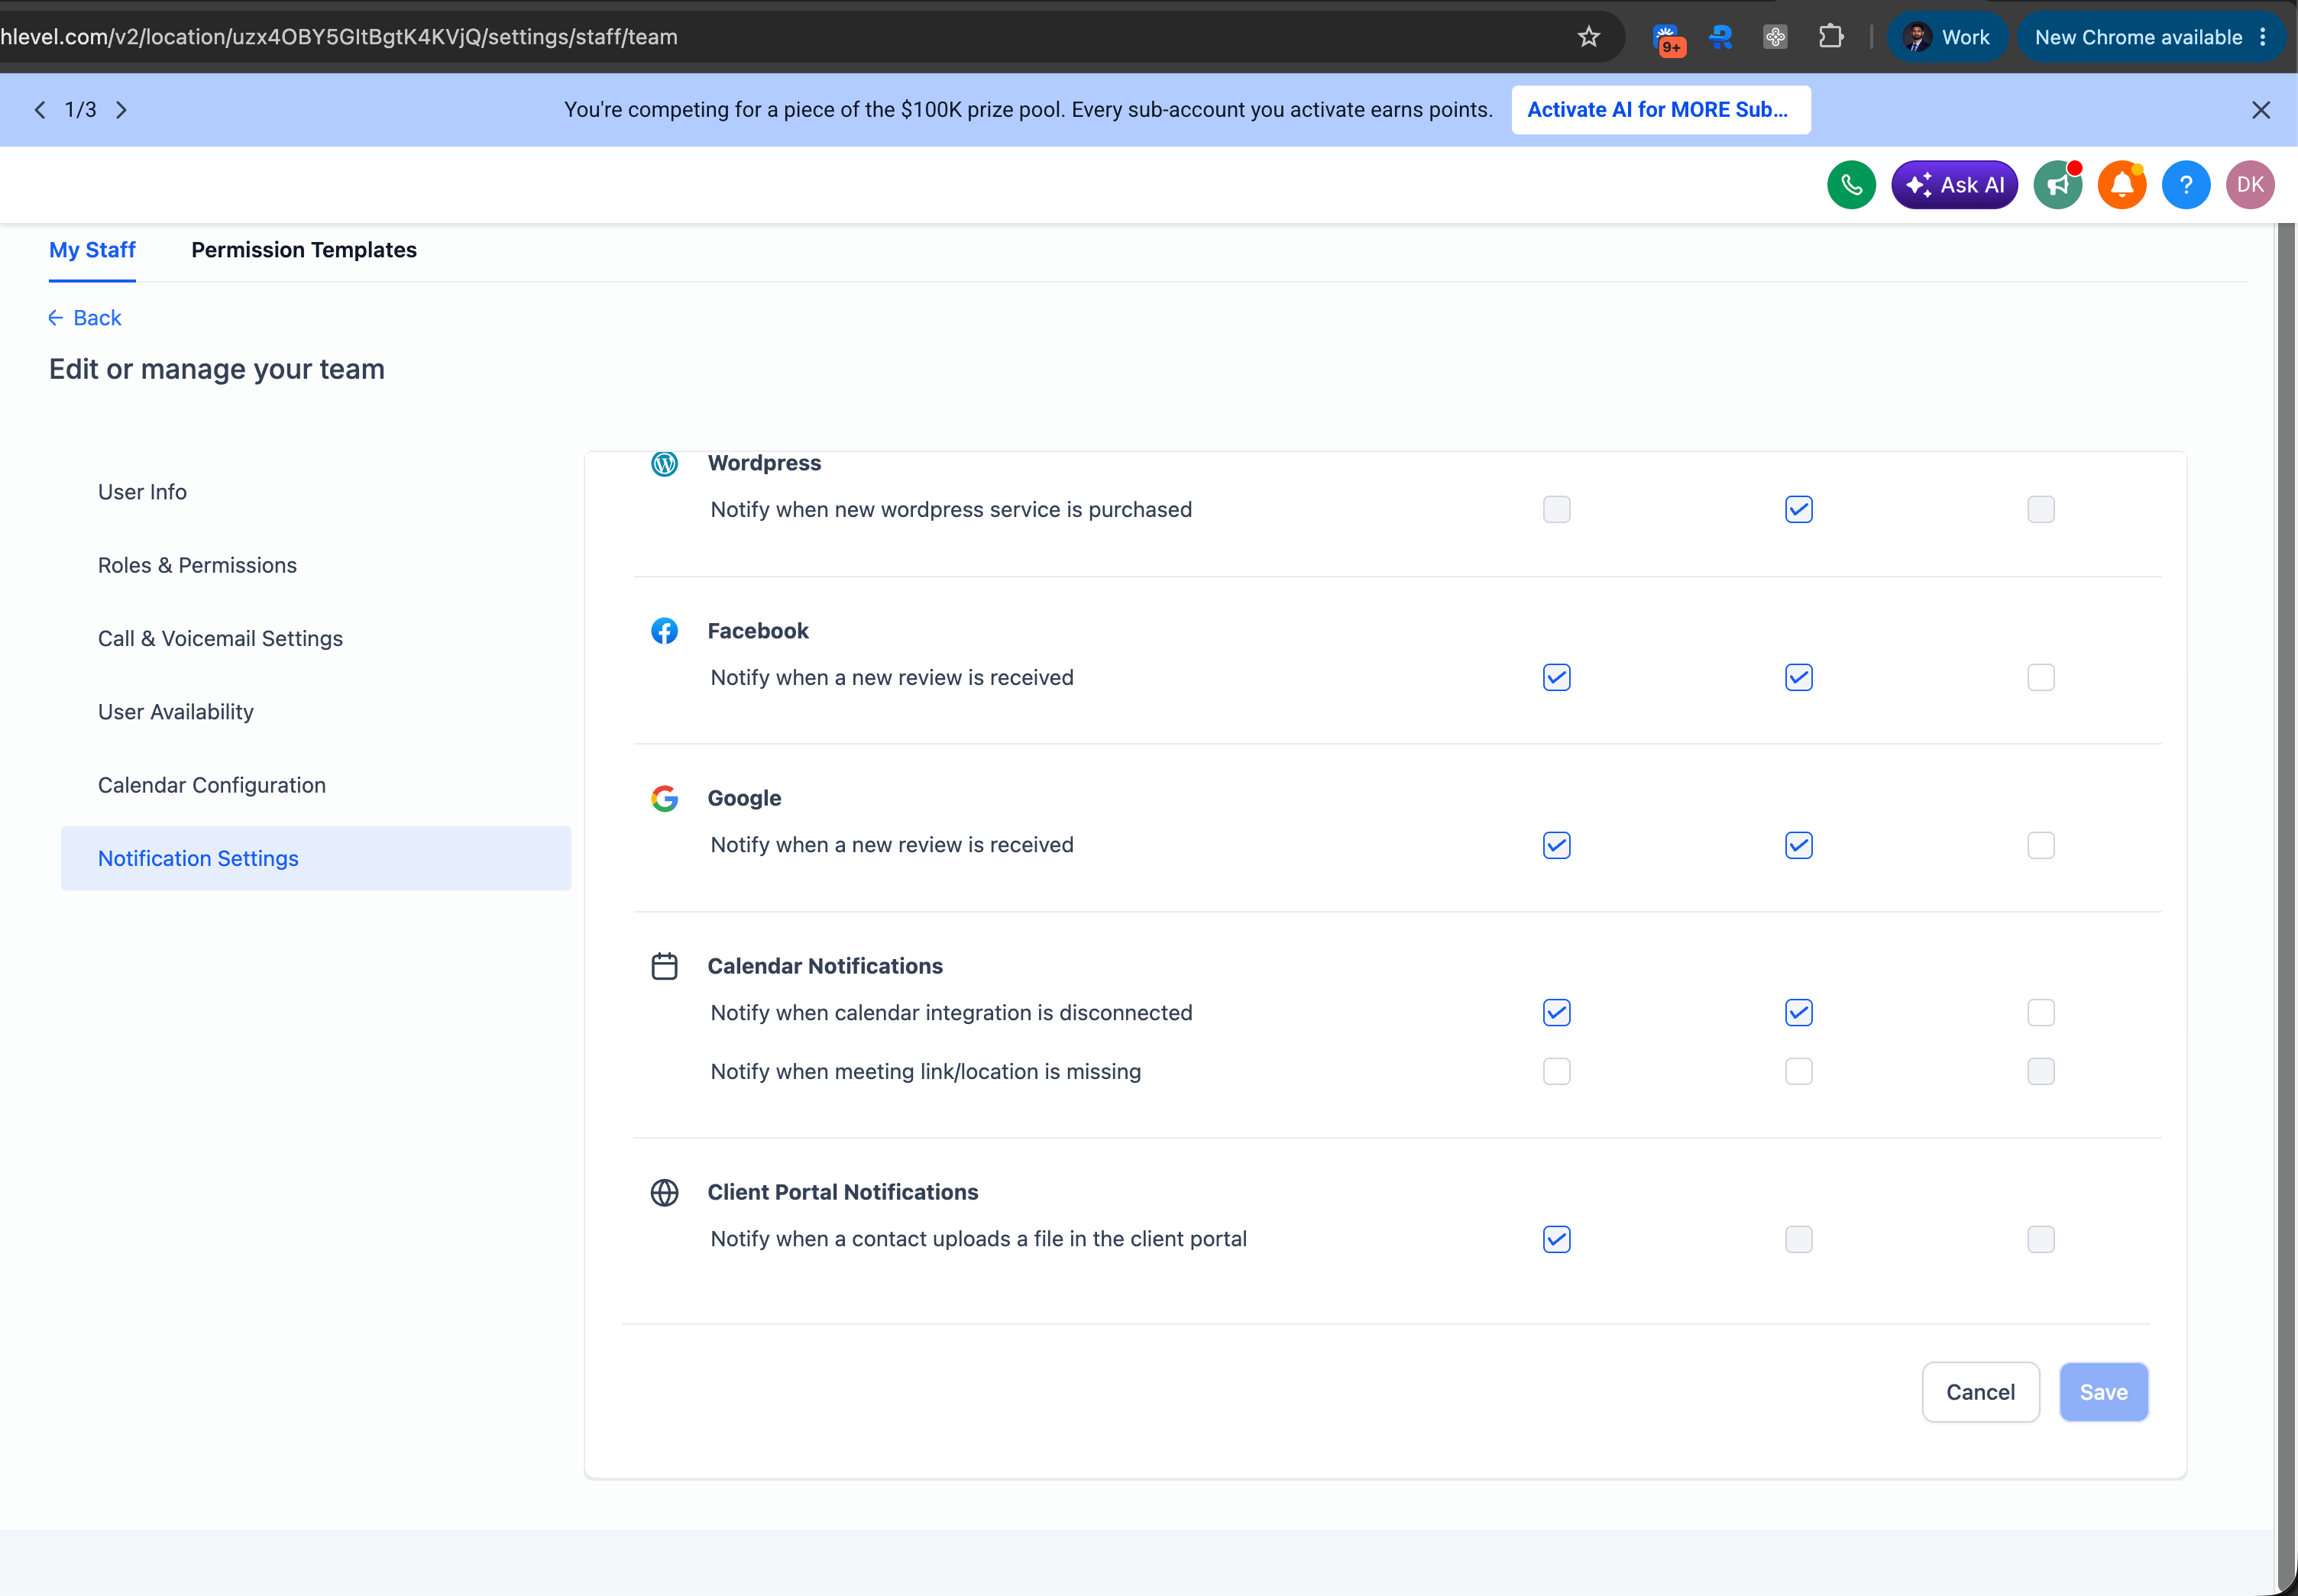Screen dimensions: 2298x1596
Task: Click the Cancel button
Action: [x=1980, y=1392]
